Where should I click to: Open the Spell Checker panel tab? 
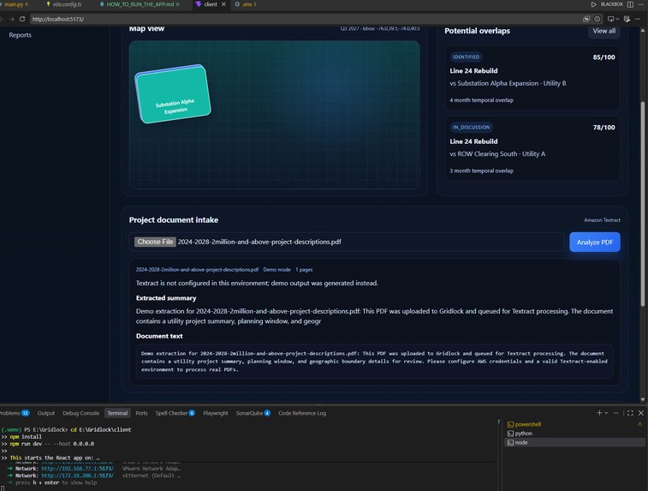[x=175, y=413]
